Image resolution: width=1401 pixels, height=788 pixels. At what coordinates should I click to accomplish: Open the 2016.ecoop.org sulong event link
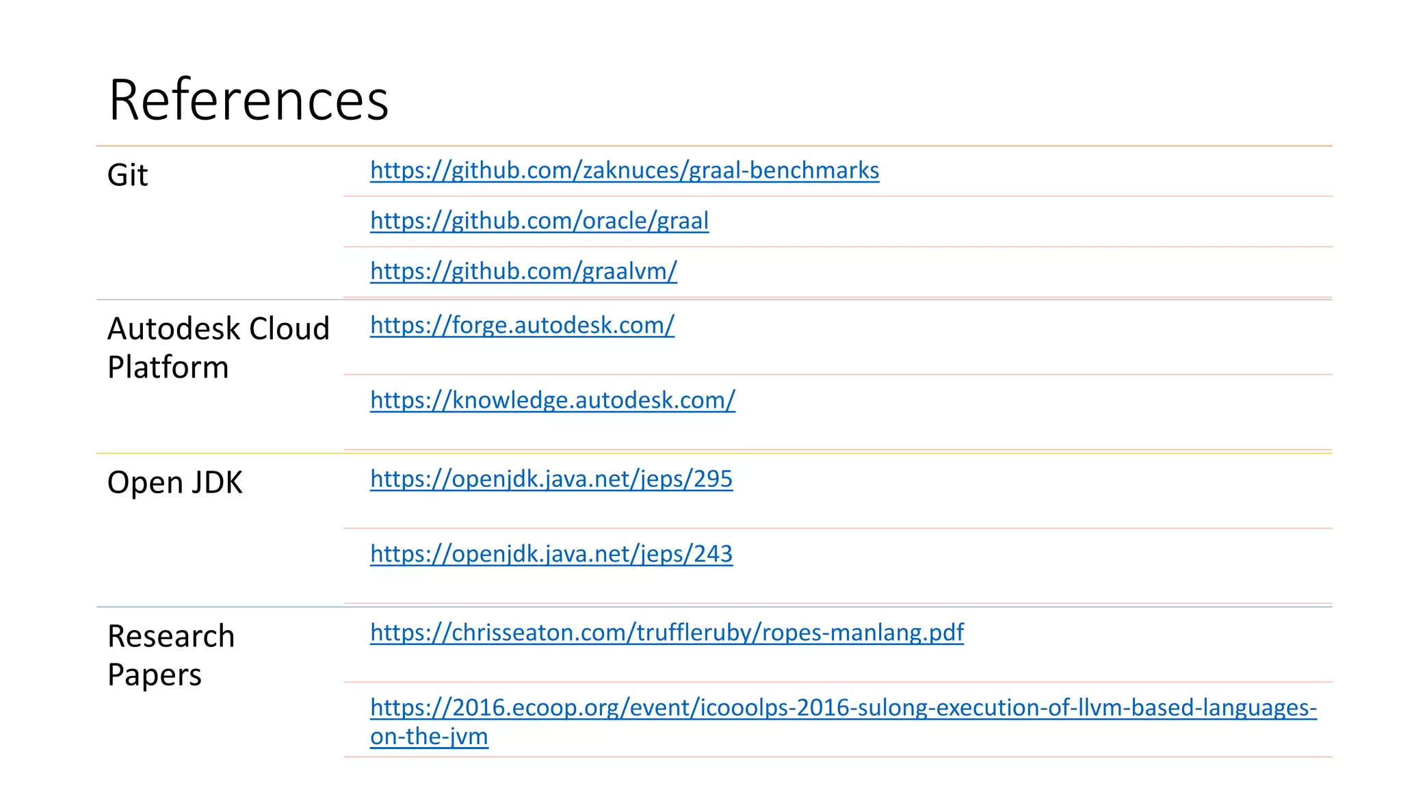tap(843, 707)
